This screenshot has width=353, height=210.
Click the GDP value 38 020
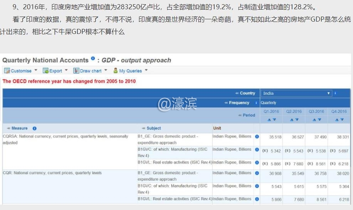(x=343, y=173)
